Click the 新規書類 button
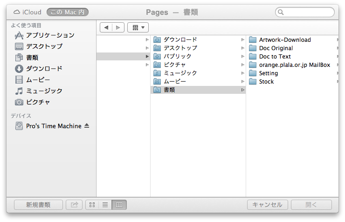345x222 pixels. coord(38,205)
